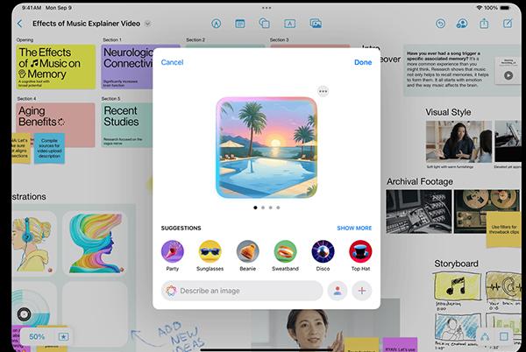The width and height of the screenshot is (526, 352).
Task: Select the sticky note tool icon
Action: 240,24
